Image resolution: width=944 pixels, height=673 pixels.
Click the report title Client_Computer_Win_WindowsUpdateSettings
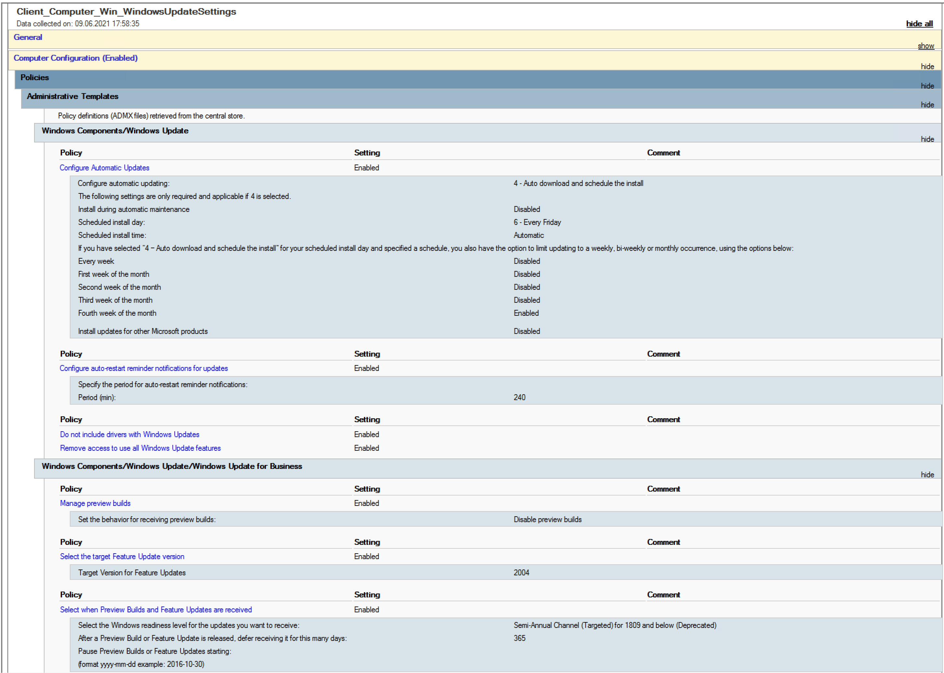click(x=126, y=12)
